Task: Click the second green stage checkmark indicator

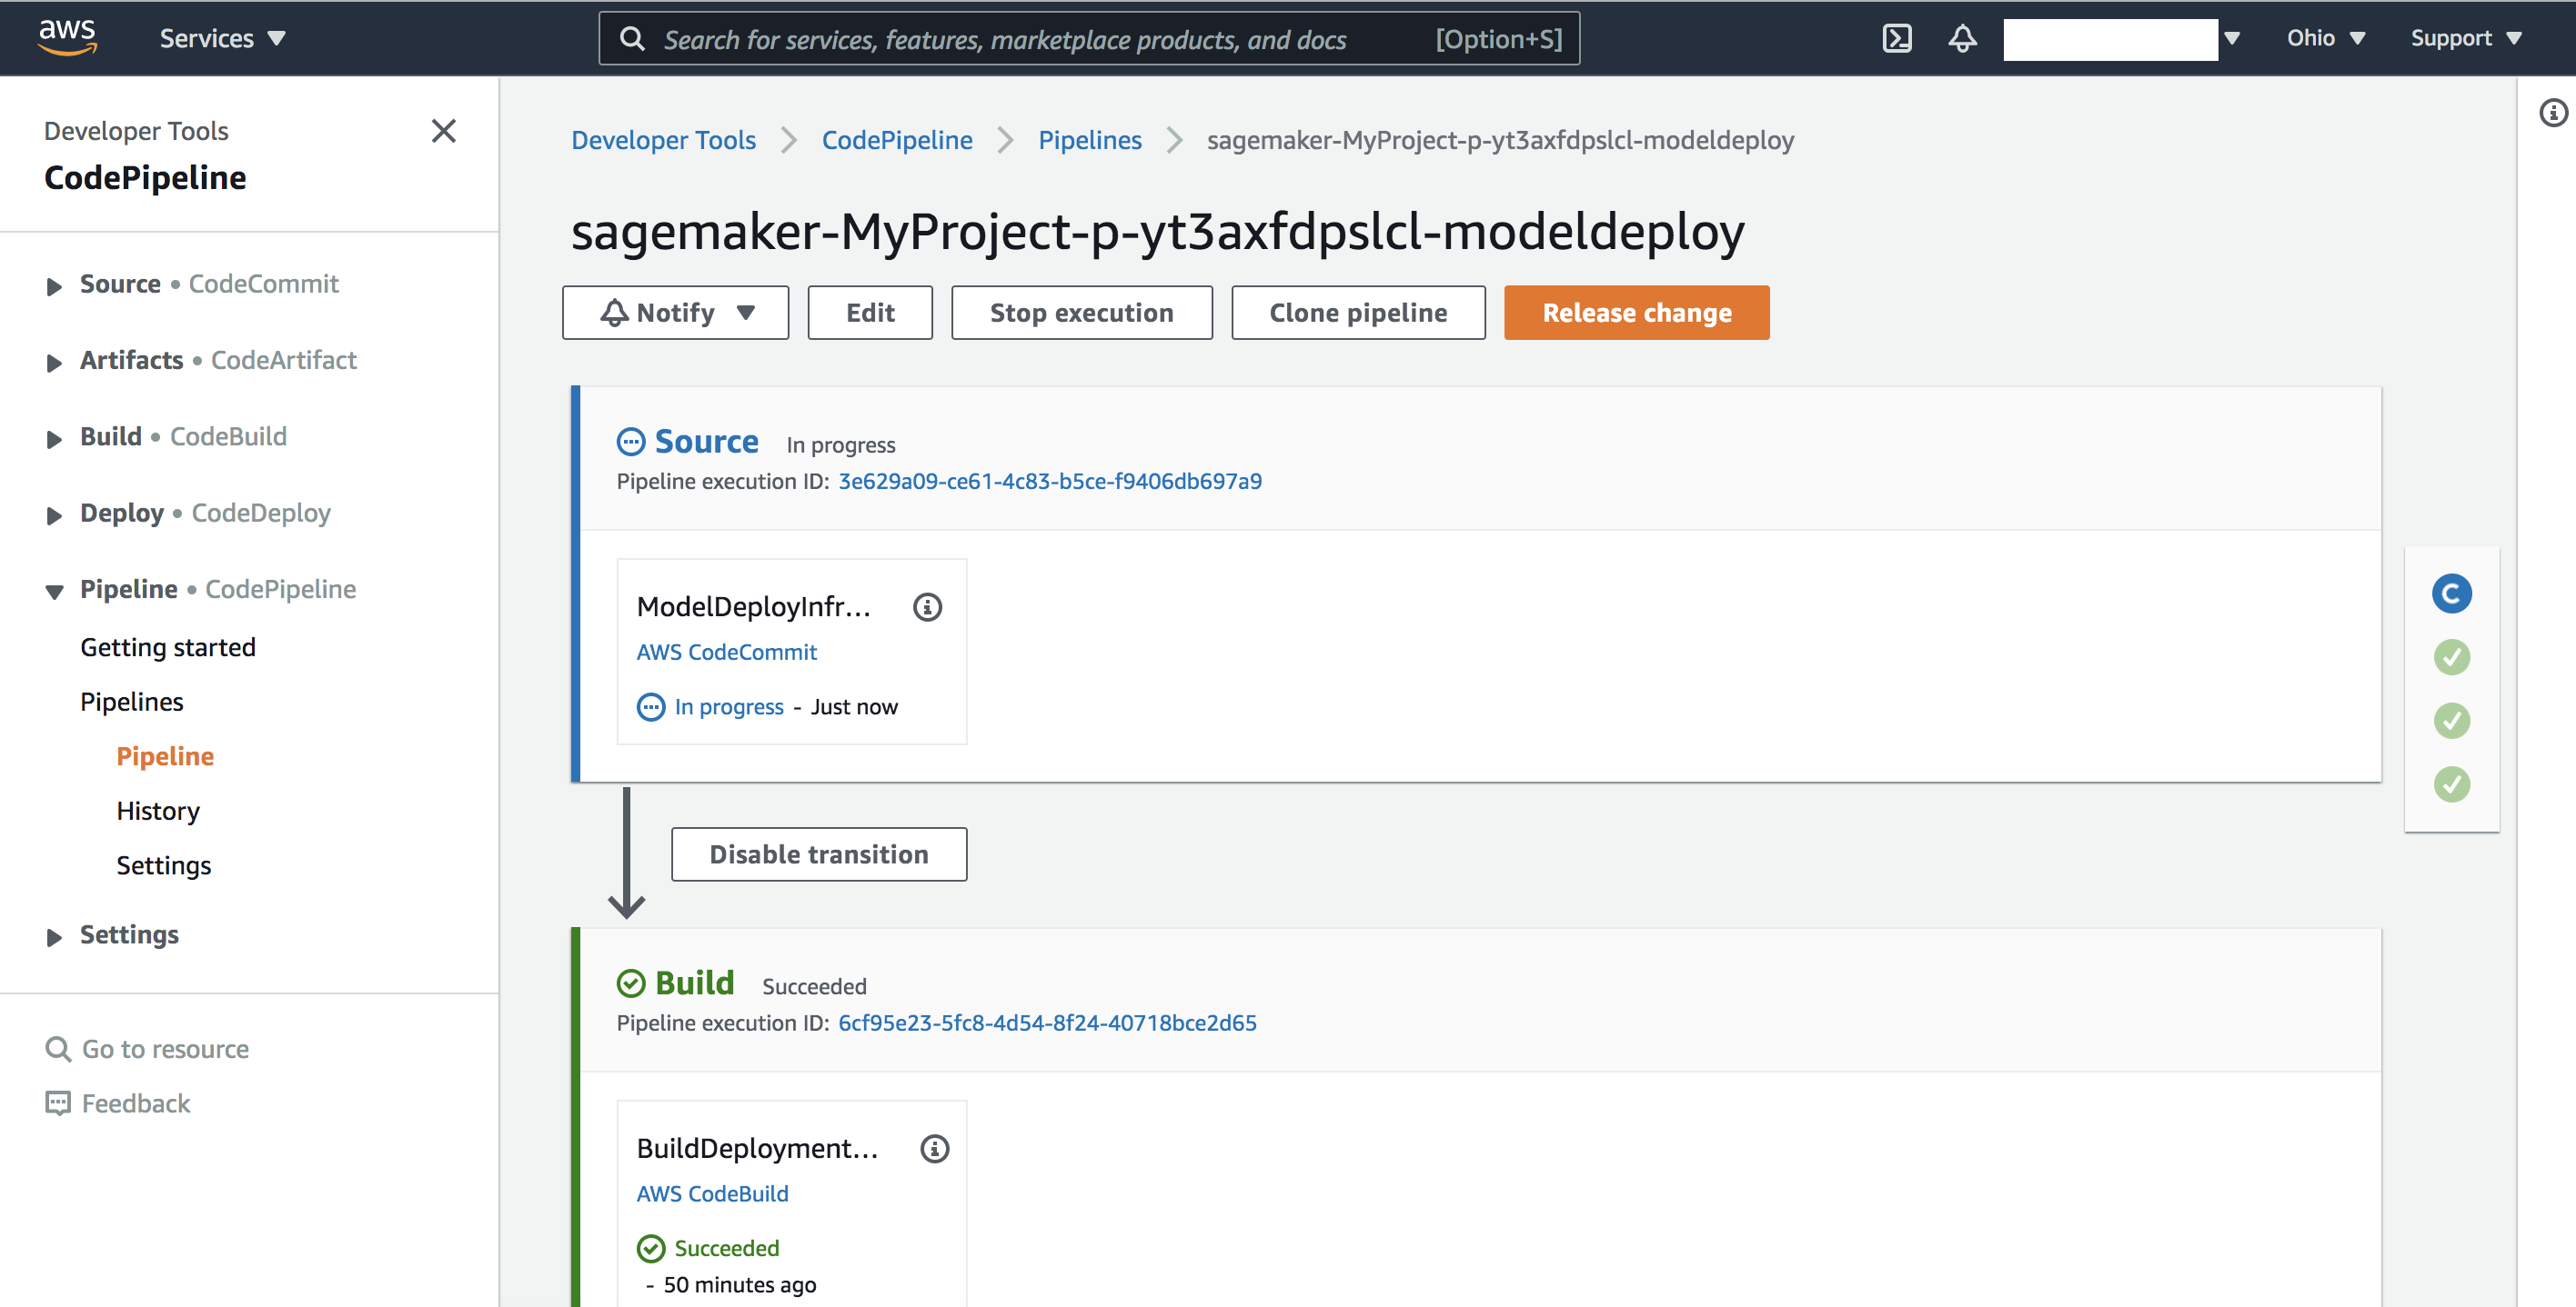Action: (2451, 721)
